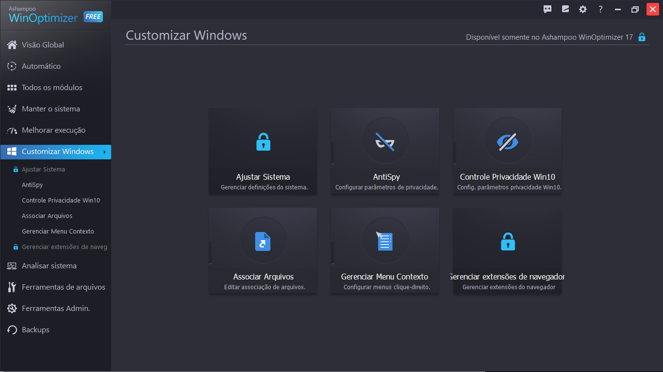Click the restore arrow icon beside Backups
663x372 pixels.
pyautogui.click(x=12, y=330)
